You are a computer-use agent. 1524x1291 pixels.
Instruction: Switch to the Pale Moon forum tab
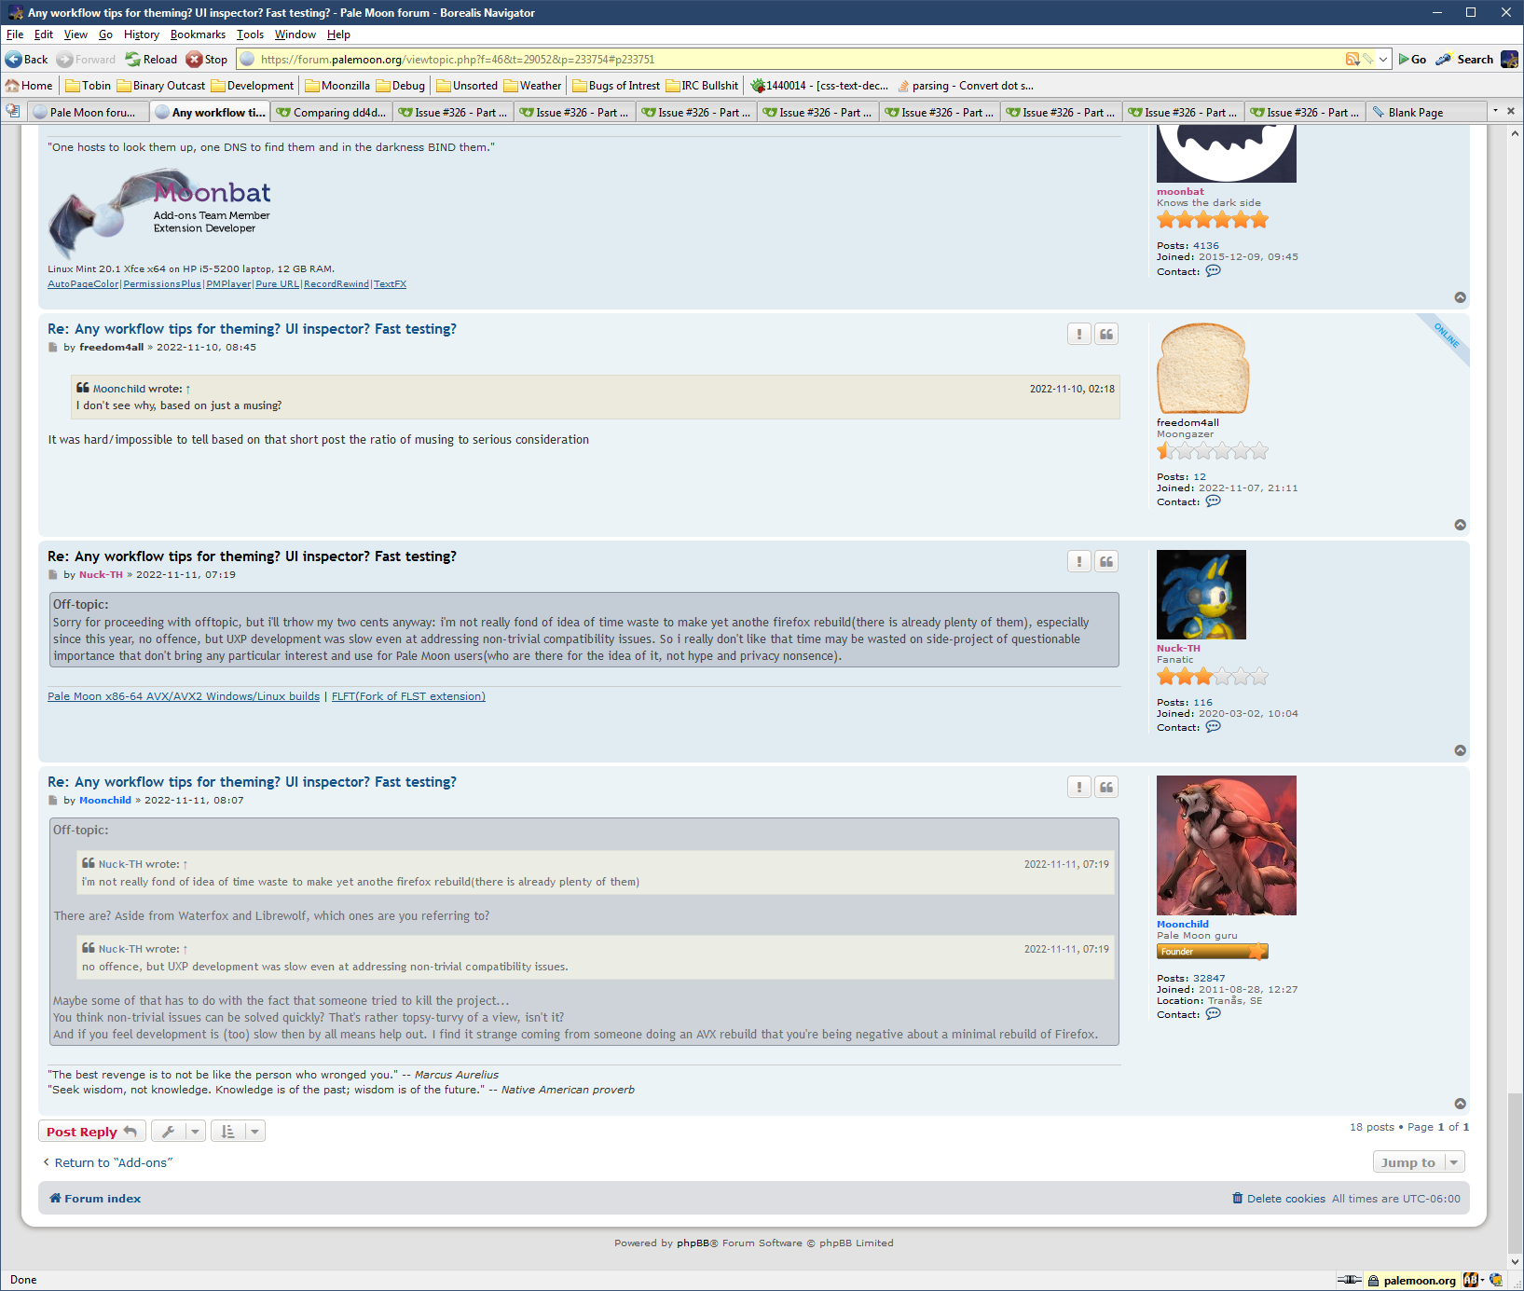pos(87,112)
